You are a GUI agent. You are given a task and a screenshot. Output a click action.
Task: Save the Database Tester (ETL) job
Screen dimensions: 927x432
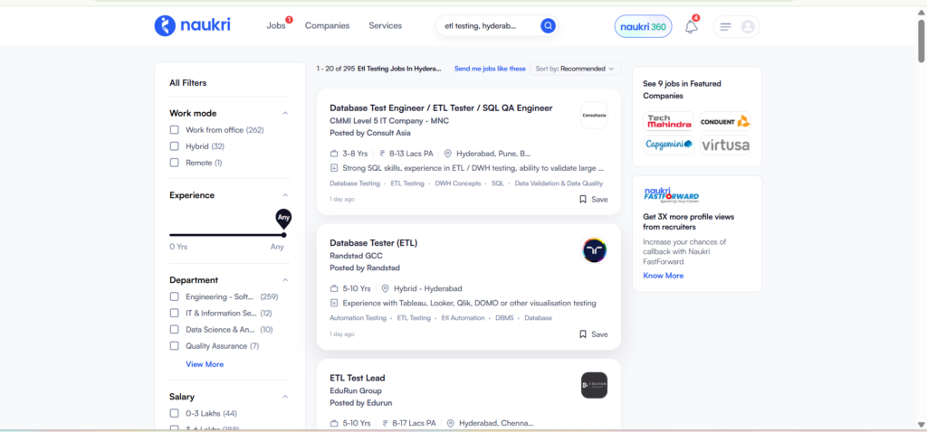593,334
